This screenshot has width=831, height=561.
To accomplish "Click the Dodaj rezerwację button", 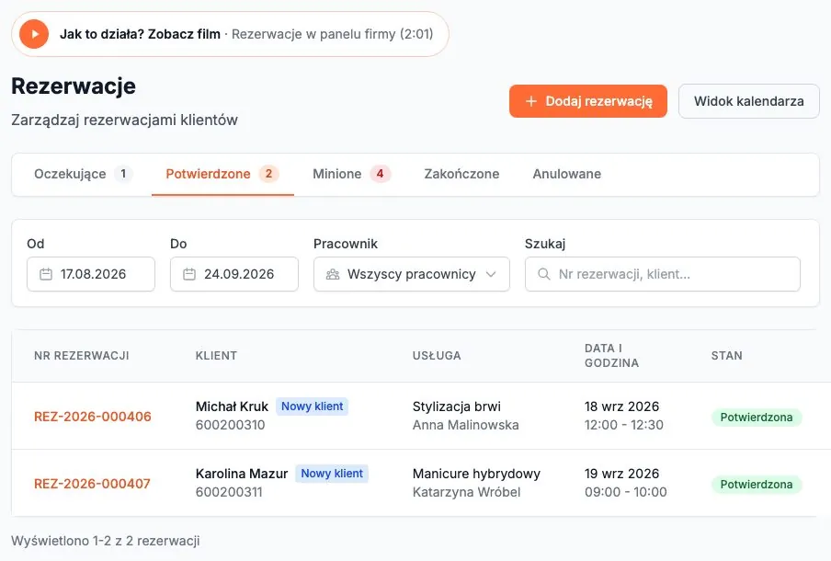I will (588, 101).
